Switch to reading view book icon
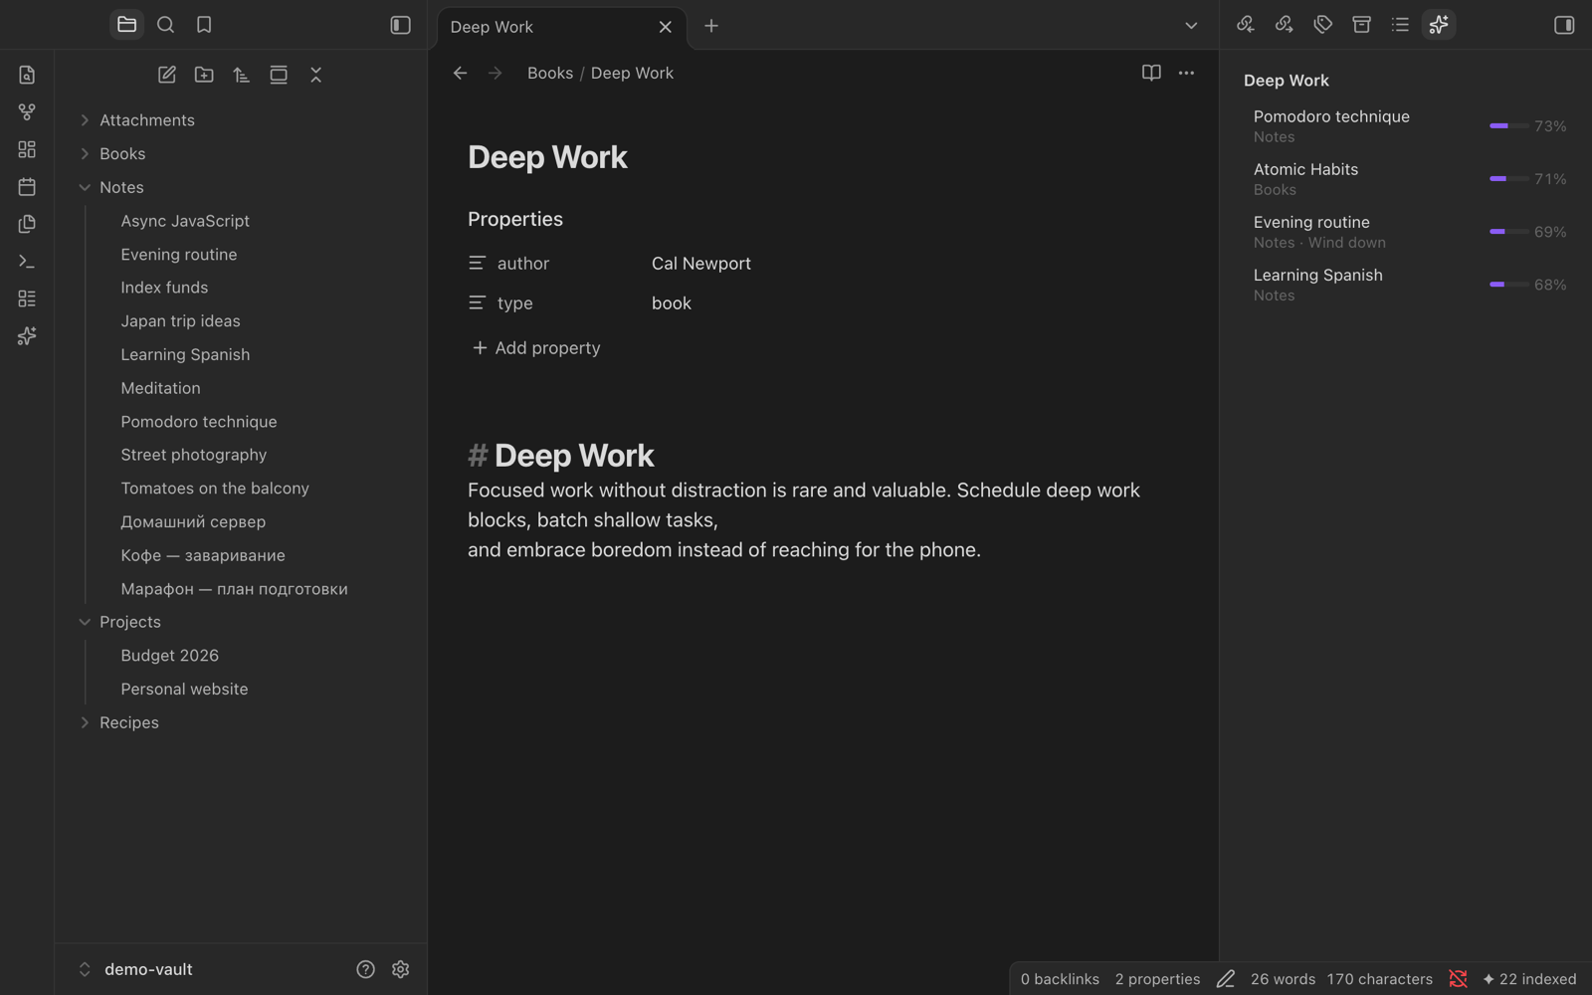This screenshot has height=995, width=1592. click(x=1151, y=73)
